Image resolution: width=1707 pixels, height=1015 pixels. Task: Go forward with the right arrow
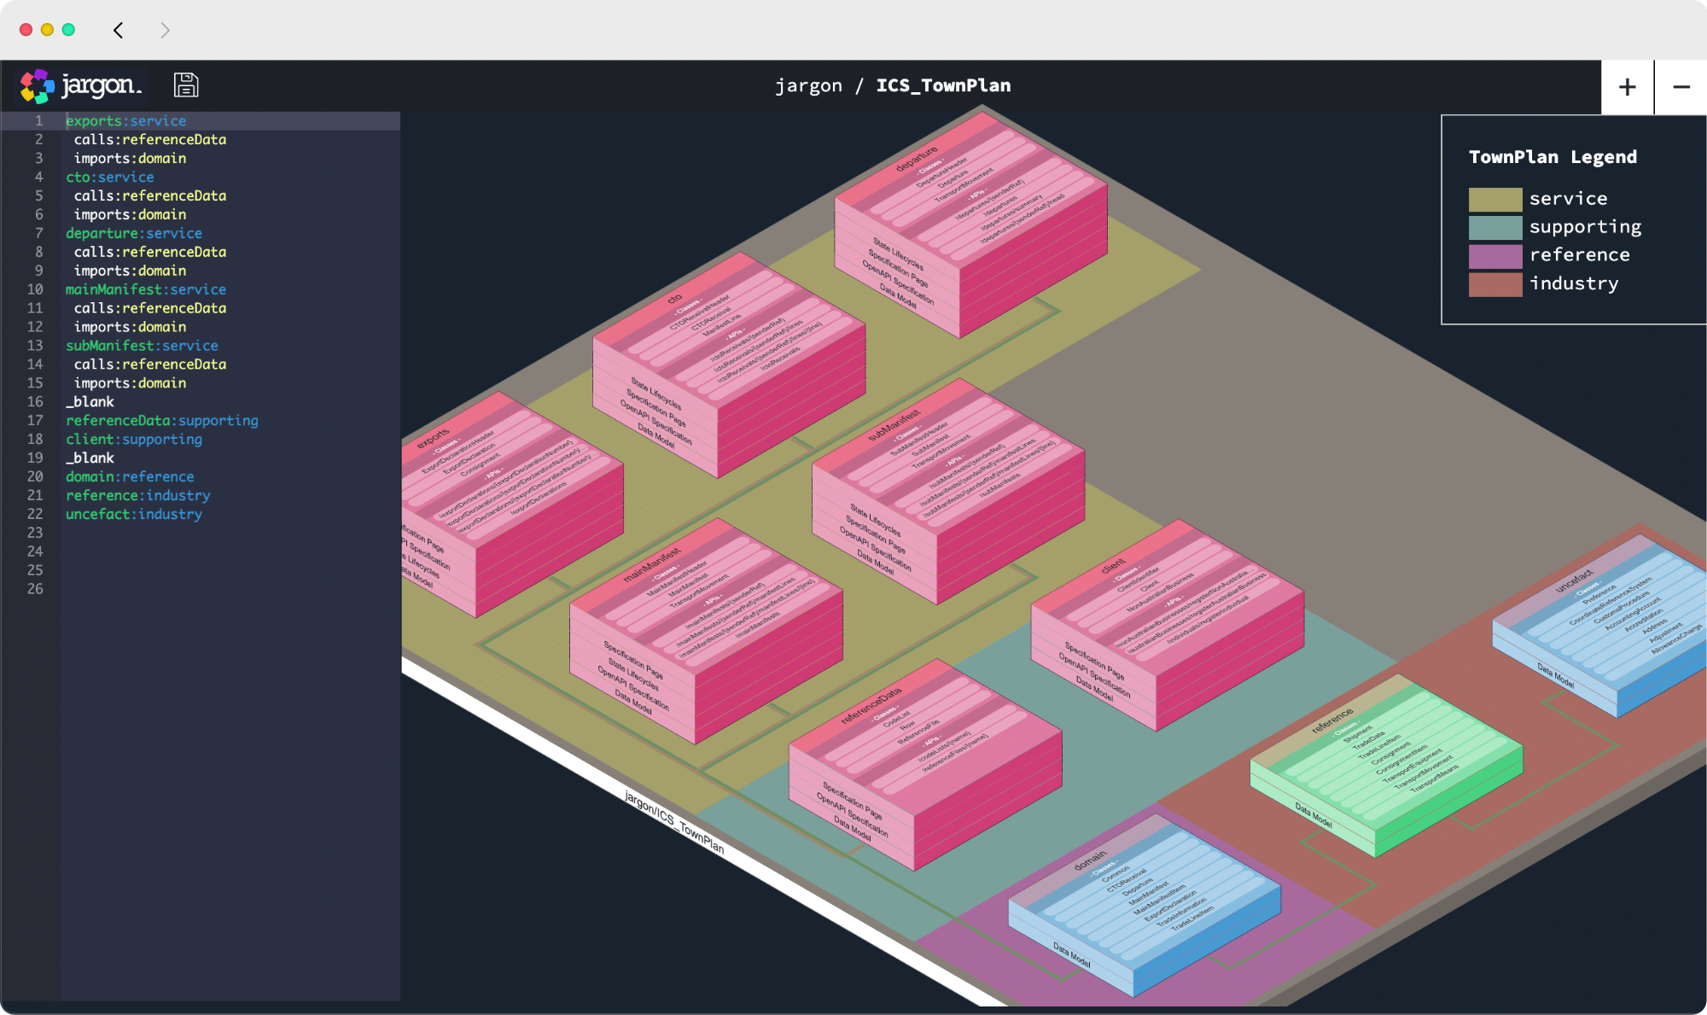[x=165, y=30]
